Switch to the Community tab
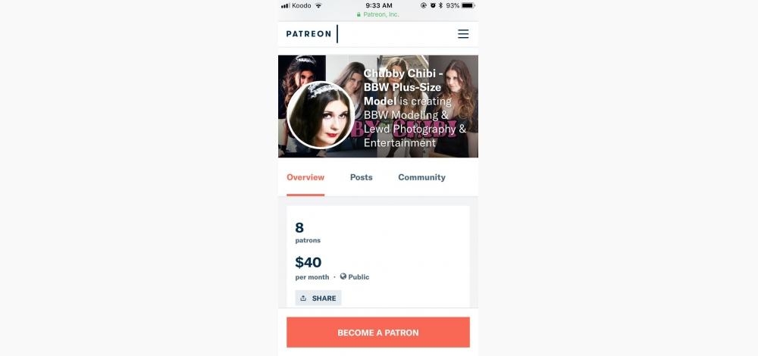The height and width of the screenshot is (356, 758). pos(421,177)
